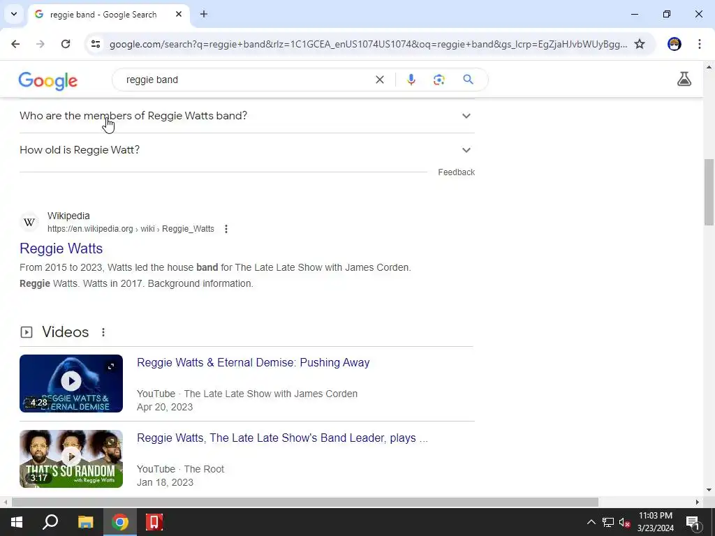Click the scroll down arrow
Screen dimensions: 715x536
709,490
